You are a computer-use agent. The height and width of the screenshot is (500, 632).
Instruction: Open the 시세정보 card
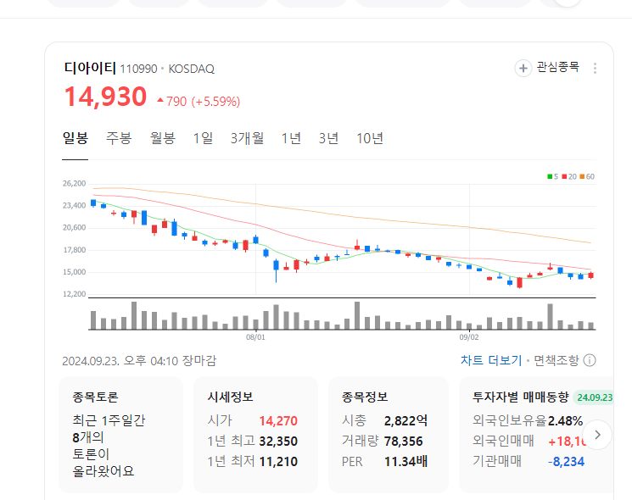tap(255, 435)
